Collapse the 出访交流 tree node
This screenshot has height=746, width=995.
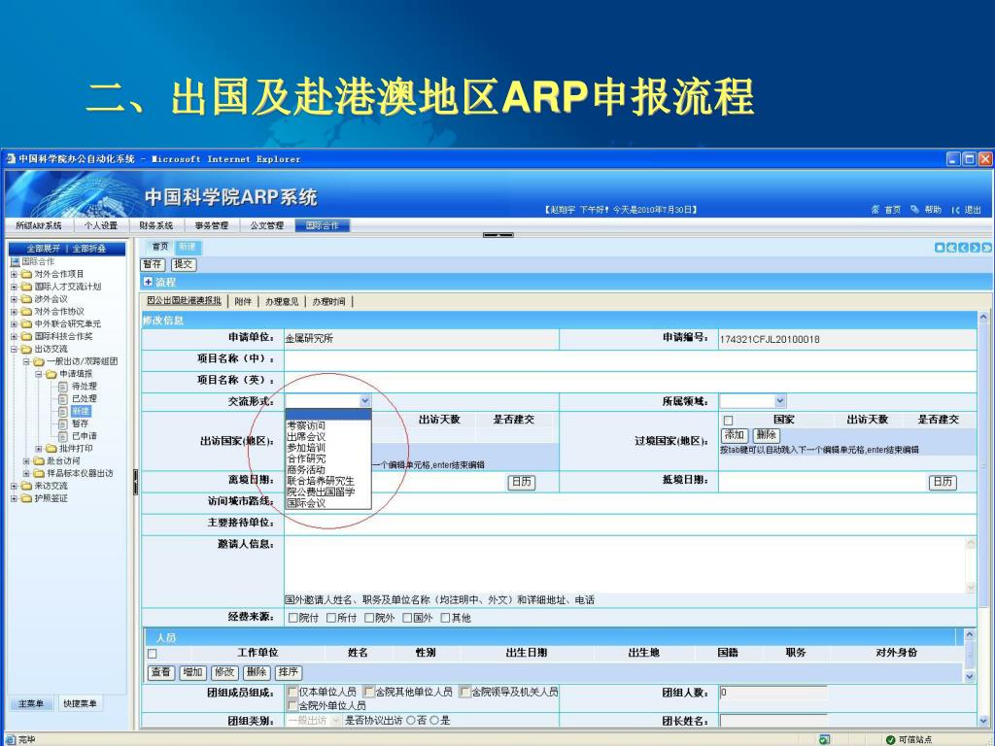coord(14,349)
